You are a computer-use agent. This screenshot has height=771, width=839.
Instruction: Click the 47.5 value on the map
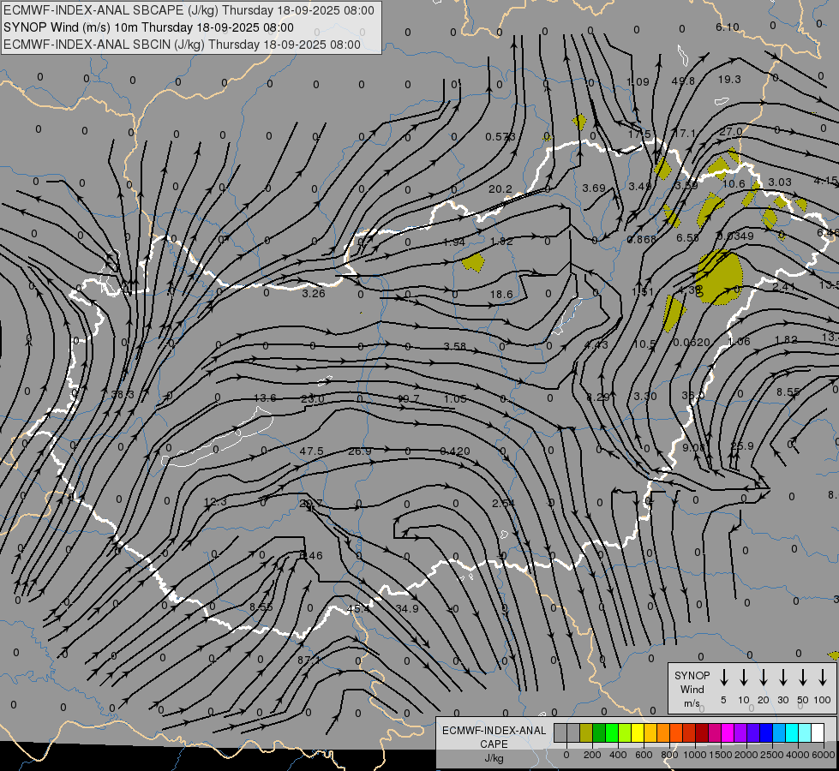pyautogui.click(x=311, y=451)
